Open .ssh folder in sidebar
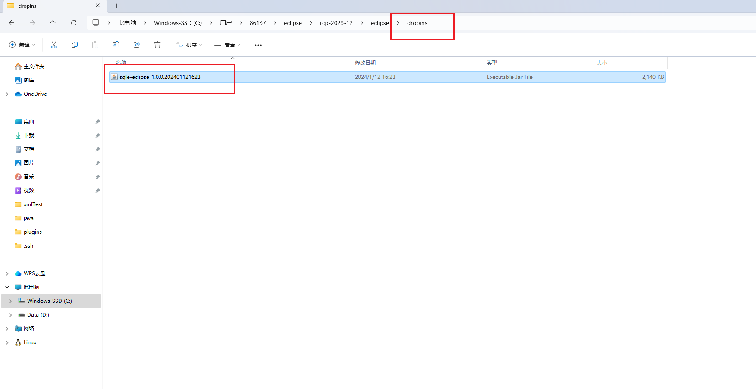 (x=28, y=246)
